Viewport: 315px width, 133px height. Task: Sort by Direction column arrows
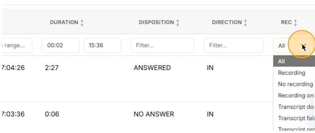[245, 23]
